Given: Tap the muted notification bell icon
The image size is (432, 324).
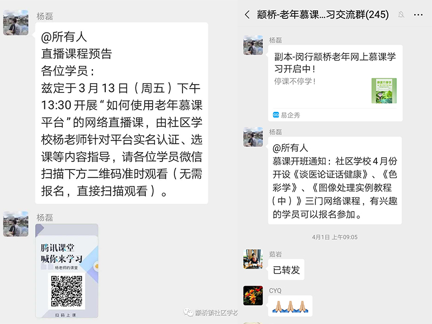Looking at the screenshot, I should click(x=401, y=15).
